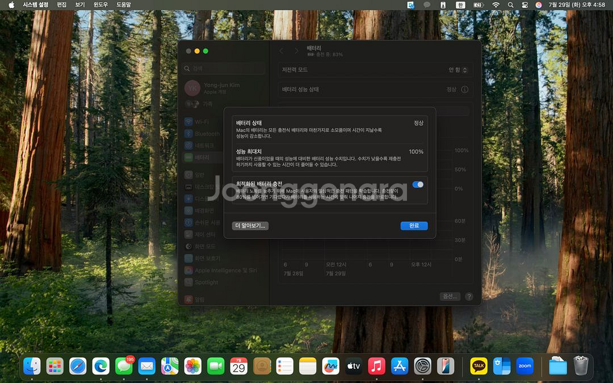Open the 윈도우 menu

(x=100, y=5)
